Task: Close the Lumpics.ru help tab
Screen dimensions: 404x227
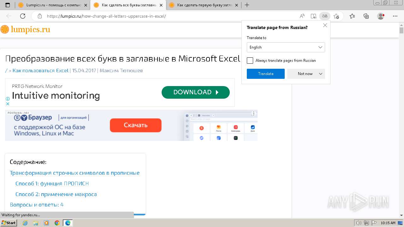Action: coord(86,5)
